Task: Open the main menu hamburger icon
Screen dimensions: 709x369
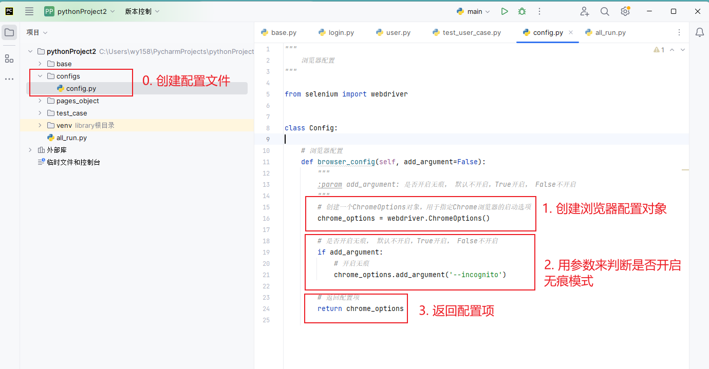Action: [x=29, y=11]
